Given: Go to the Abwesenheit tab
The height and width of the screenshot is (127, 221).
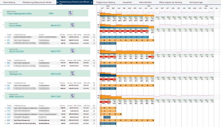Looking at the screenshot, I should (127, 2).
